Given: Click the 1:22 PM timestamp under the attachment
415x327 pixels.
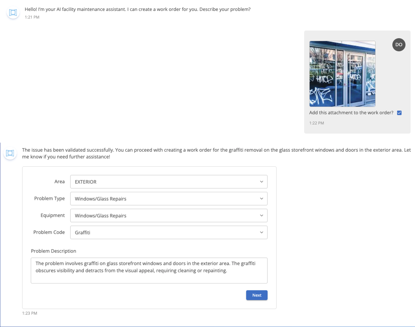Looking at the screenshot, I should 317,123.
